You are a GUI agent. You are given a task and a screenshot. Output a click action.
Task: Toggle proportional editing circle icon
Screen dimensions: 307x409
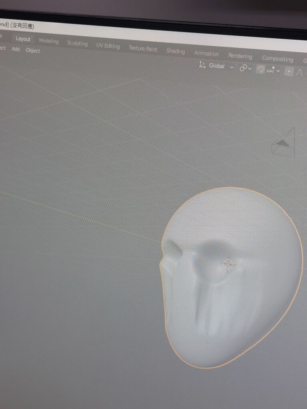(289, 71)
